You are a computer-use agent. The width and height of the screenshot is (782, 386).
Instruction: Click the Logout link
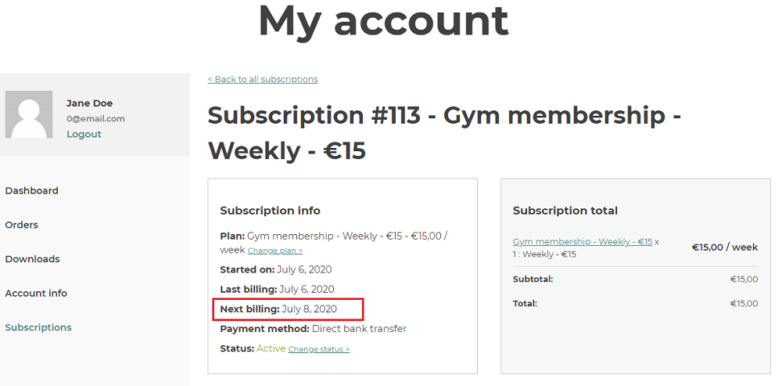tap(84, 135)
